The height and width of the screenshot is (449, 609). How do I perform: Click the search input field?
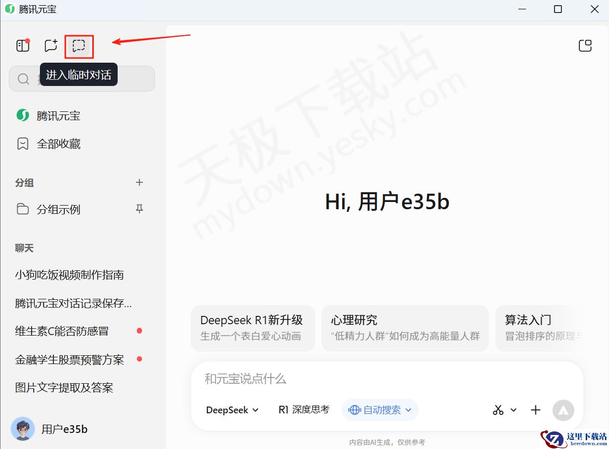click(x=82, y=79)
